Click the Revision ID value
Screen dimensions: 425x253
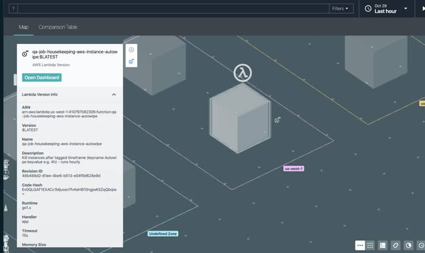61,176
